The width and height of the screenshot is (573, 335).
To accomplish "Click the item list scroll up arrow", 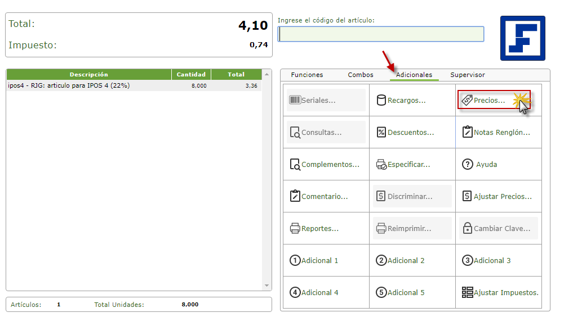I will [266, 74].
